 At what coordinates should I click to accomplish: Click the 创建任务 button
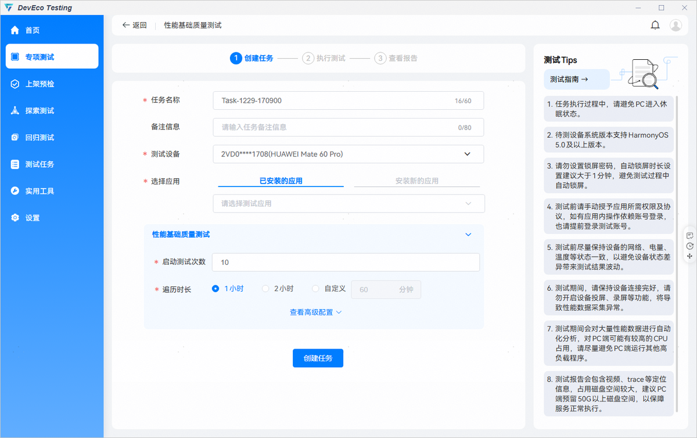(x=318, y=358)
